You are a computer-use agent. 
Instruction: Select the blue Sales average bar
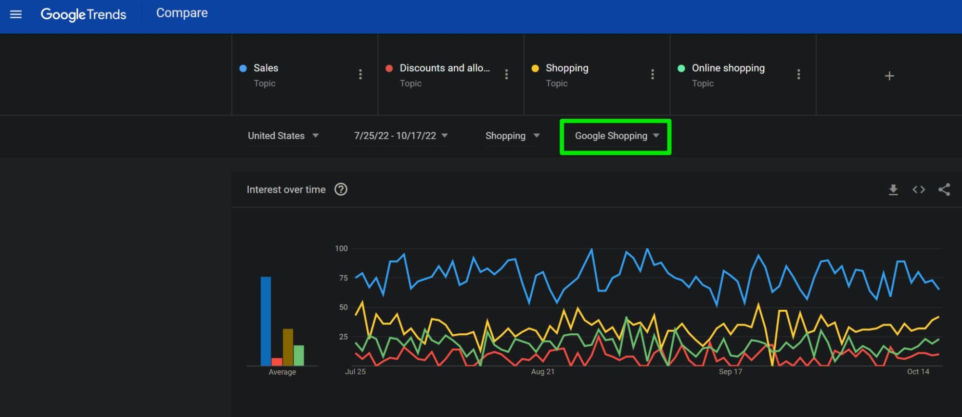point(266,321)
